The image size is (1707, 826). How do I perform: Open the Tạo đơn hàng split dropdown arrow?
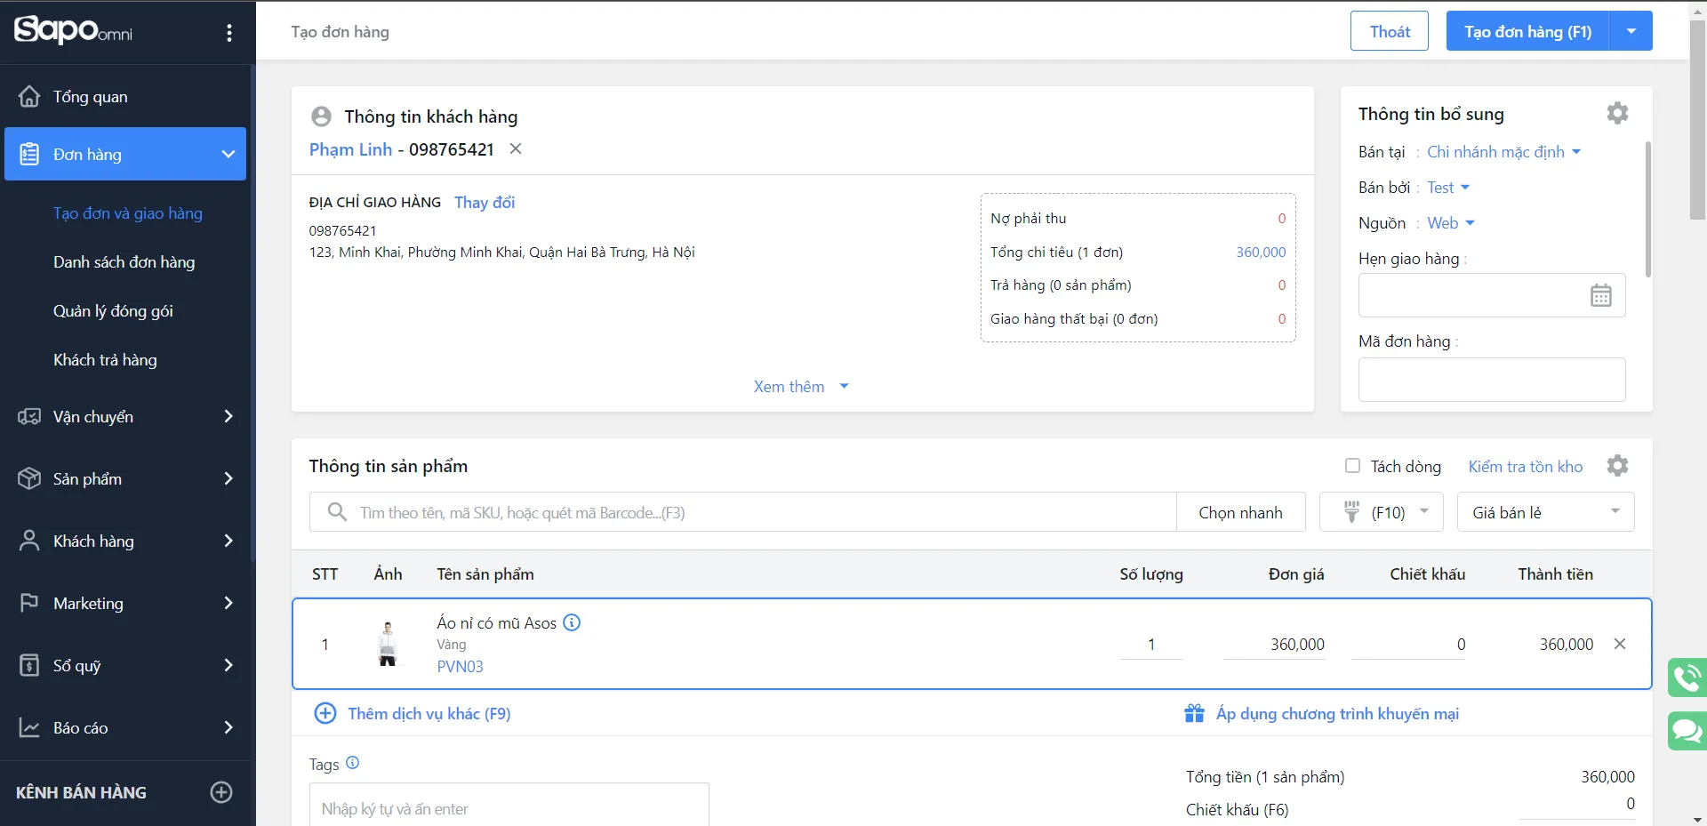(x=1631, y=31)
